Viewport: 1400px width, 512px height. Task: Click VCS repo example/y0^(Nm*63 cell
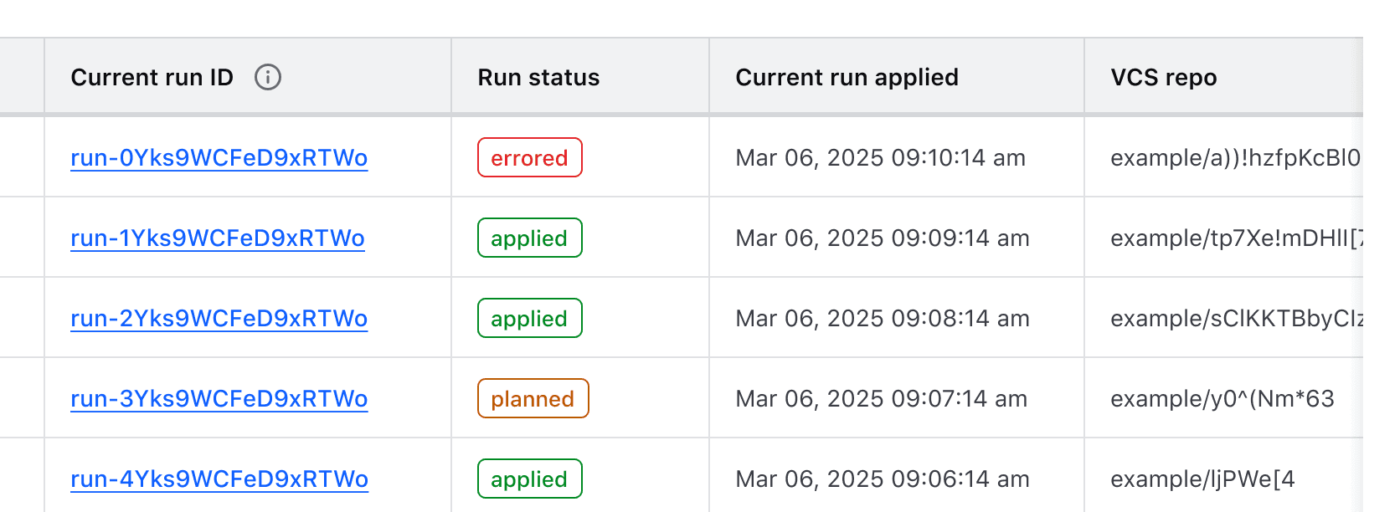pyautogui.click(x=1222, y=399)
